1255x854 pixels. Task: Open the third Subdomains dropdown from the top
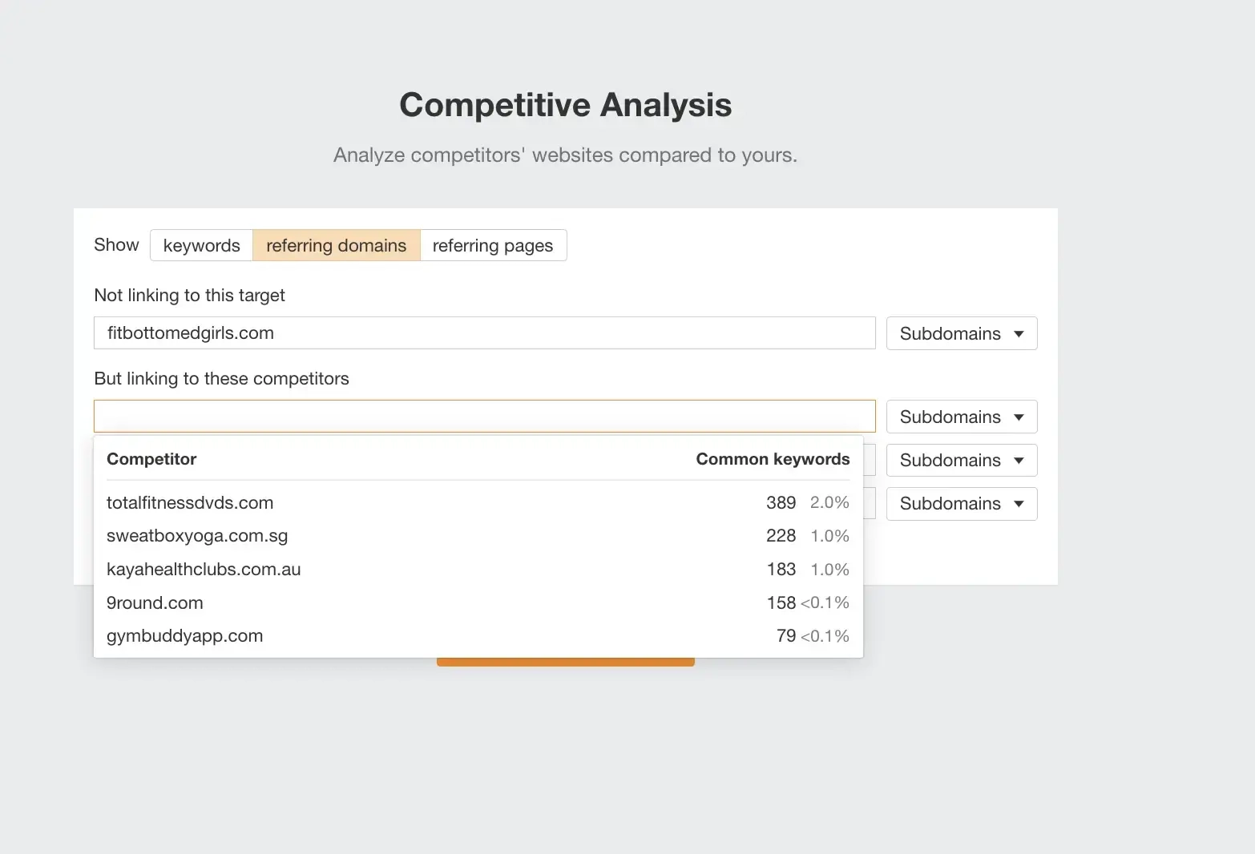click(x=961, y=460)
